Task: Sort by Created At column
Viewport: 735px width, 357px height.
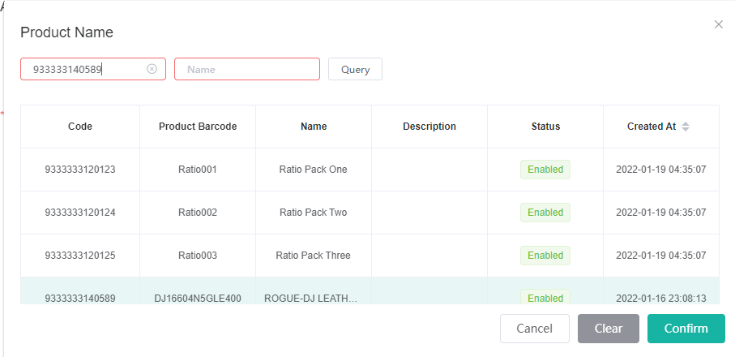Action: 686,127
